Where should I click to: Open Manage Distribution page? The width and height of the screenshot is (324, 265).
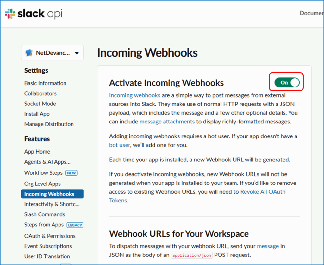(x=49, y=124)
